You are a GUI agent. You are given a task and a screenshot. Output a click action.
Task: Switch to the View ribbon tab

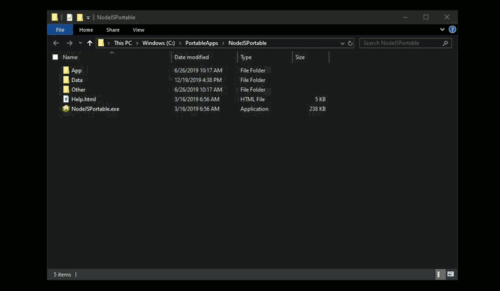point(138,30)
